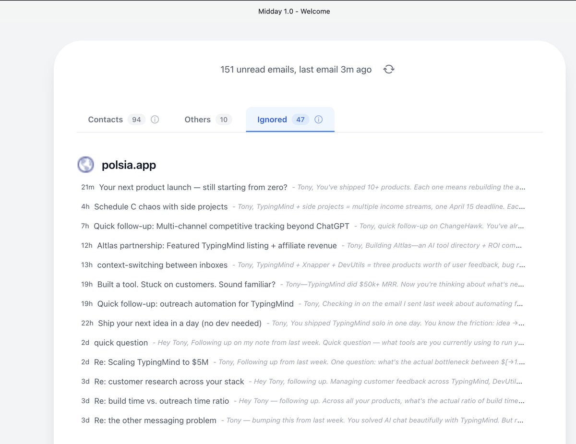This screenshot has width=576, height=444.
Task: Click the Contacts count badge 94
Action: [136, 120]
